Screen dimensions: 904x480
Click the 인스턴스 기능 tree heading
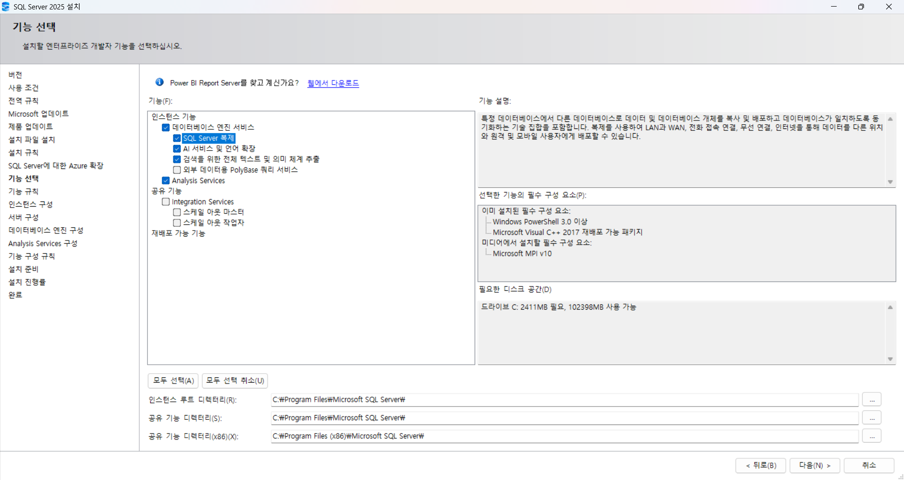(x=174, y=117)
